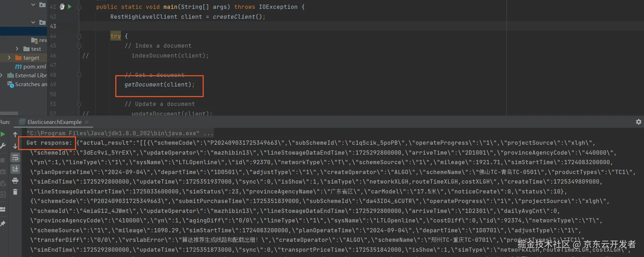
Task: Select the resources folder row
Action: pyautogui.click(x=23, y=40)
